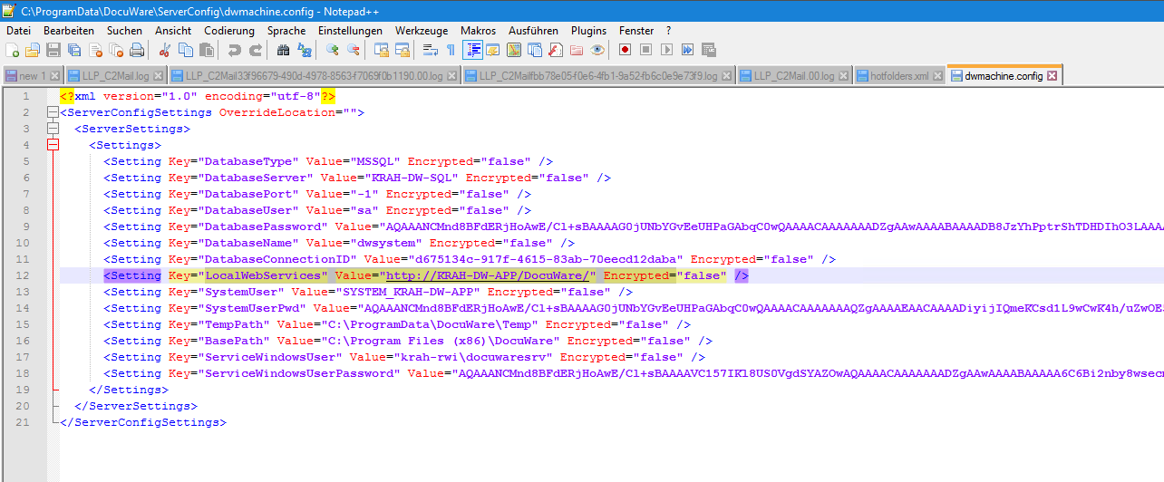Viewport: 1164px width, 482px height.
Task: Collapse the ServerConfigSettings fold marker
Action: 53,112
